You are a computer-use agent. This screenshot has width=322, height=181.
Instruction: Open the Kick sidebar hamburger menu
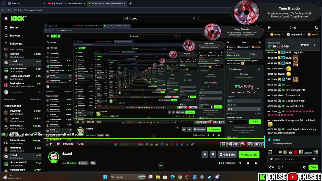[x=6, y=18]
